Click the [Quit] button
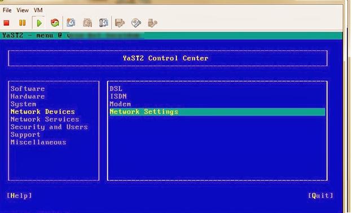This screenshot has width=352, height=213. [321, 196]
